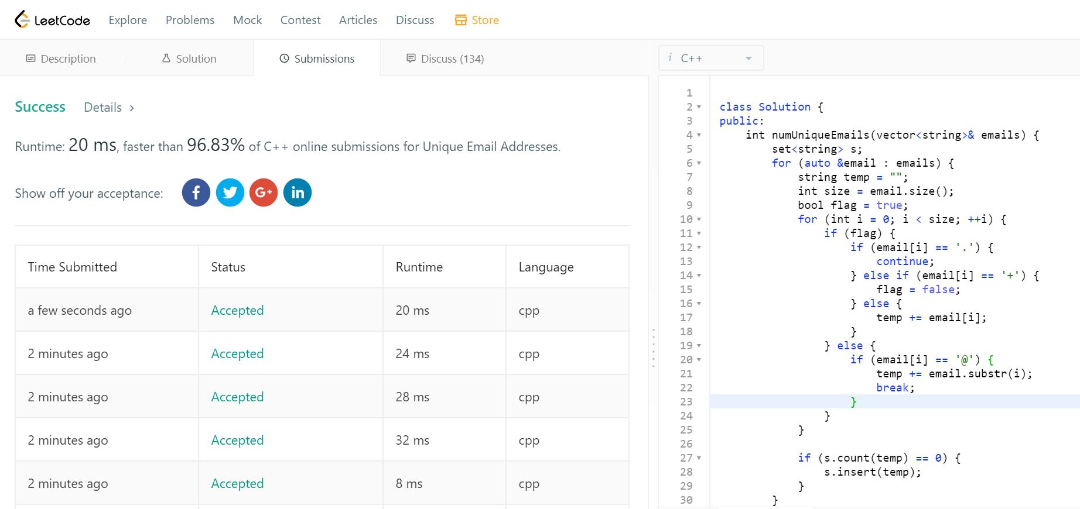Open Problems in the top navigation

(190, 20)
